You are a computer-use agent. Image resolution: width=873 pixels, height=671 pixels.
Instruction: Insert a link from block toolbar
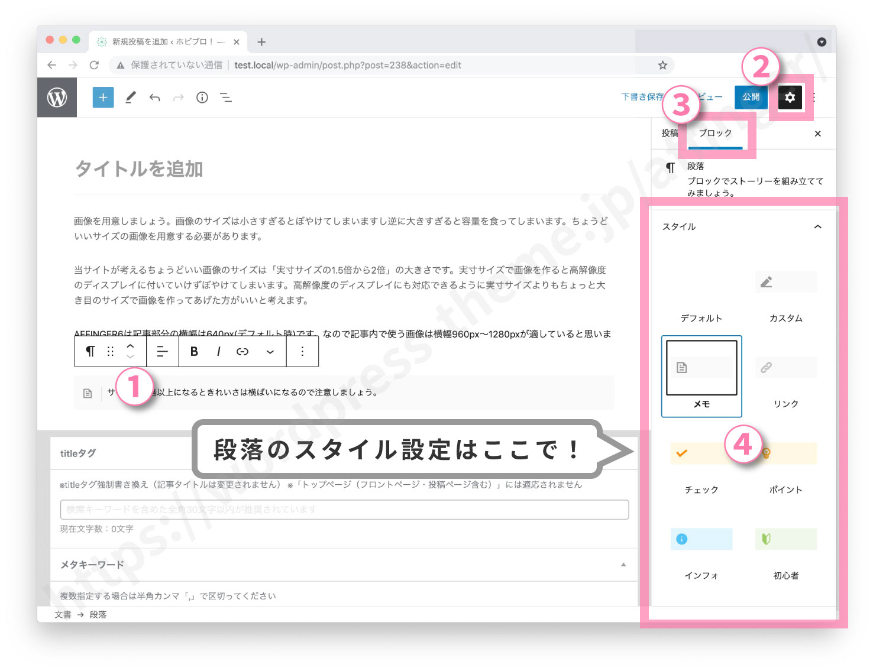(242, 351)
